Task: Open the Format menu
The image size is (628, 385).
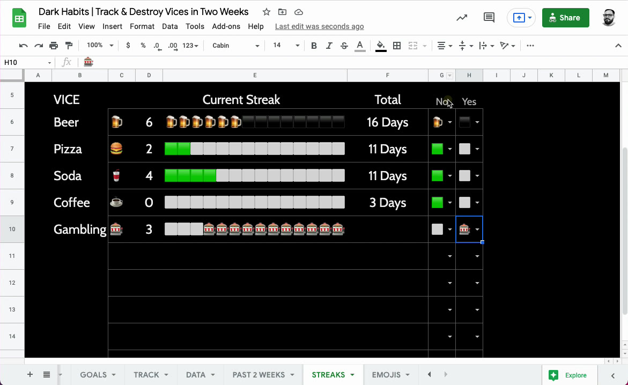Action: [142, 26]
